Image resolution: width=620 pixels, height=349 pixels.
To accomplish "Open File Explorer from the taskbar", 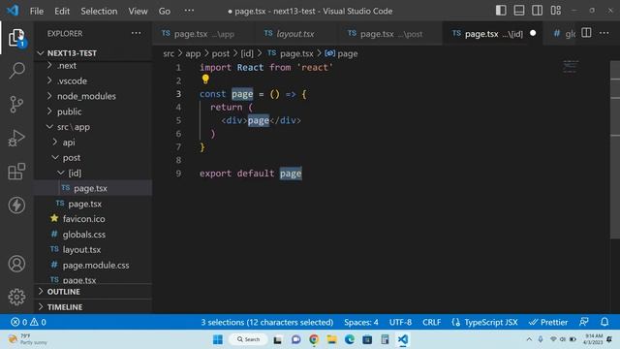I will point(331,339).
